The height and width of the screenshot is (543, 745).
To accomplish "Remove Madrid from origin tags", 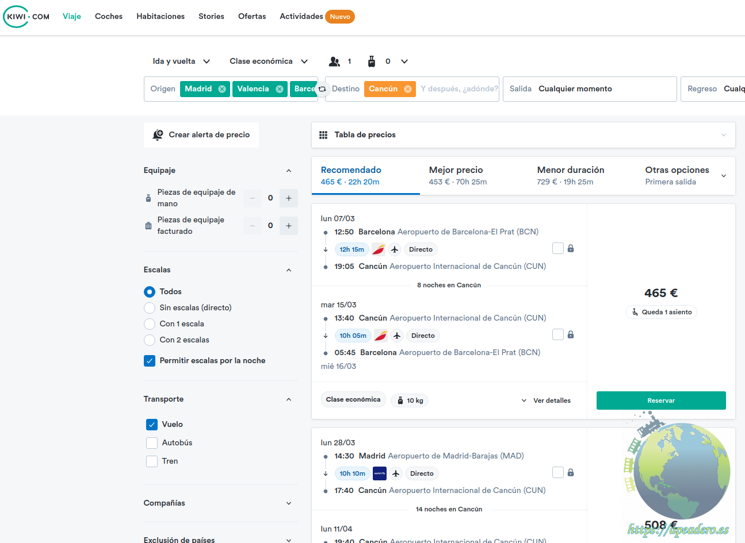I will pyautogui.click(x=222, y=89).
